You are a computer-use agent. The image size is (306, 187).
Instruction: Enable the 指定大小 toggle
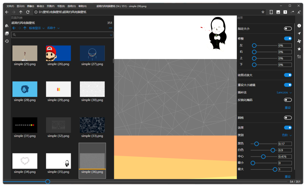(x=288, y=29)
